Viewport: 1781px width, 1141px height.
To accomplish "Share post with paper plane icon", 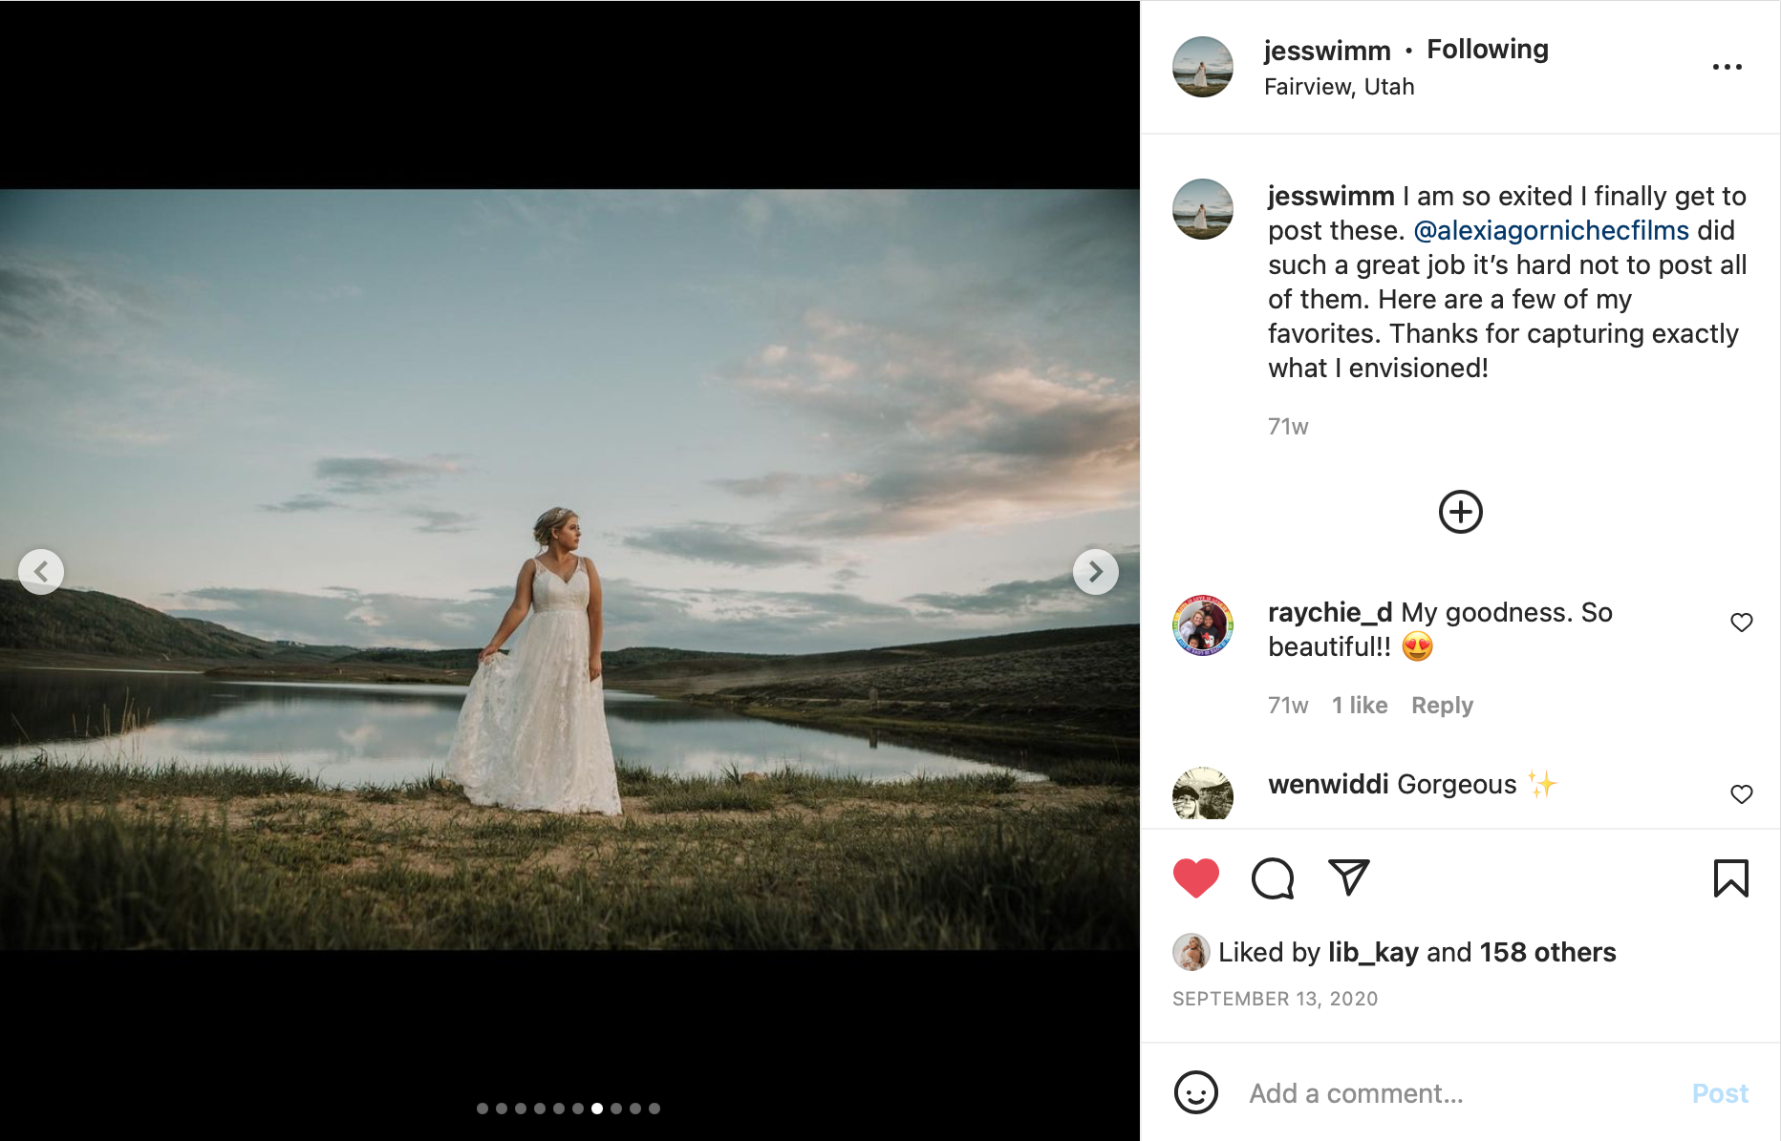I will pos(1349,877).
